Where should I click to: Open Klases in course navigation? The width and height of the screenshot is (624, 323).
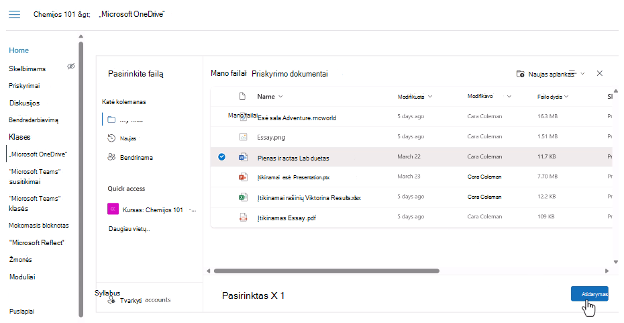pos(19,137)
